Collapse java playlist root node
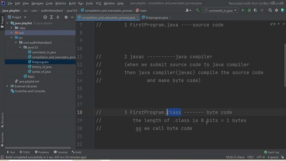Image resolution: width=286 pixels, height=161 pixels. [x=8, y=23]
